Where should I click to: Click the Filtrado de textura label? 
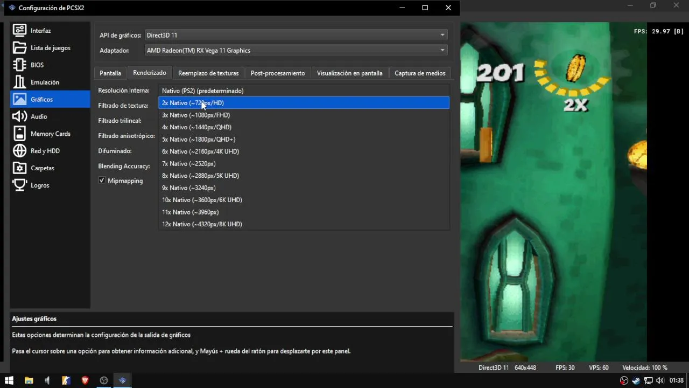pos(123,106)
